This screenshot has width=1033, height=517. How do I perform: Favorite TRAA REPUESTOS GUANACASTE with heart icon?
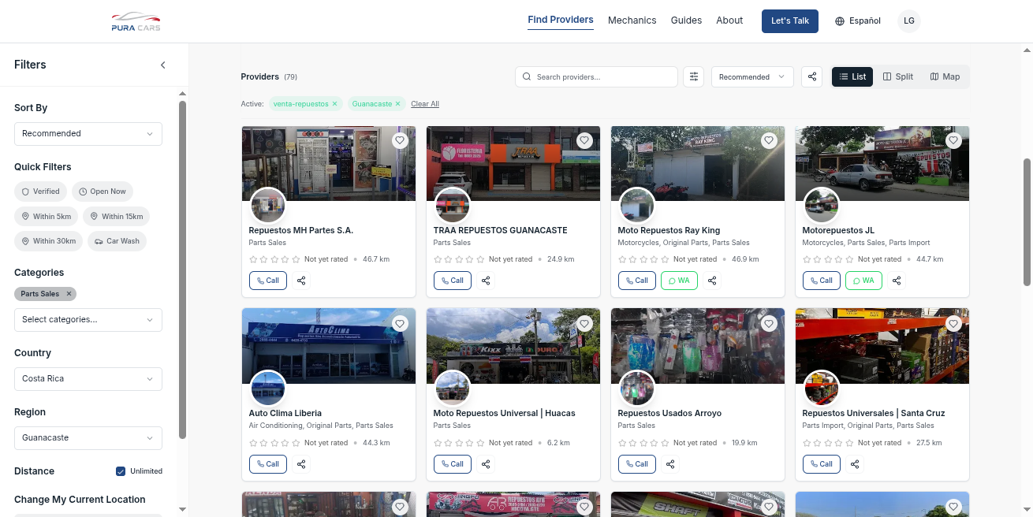click(x=584, y=140)
